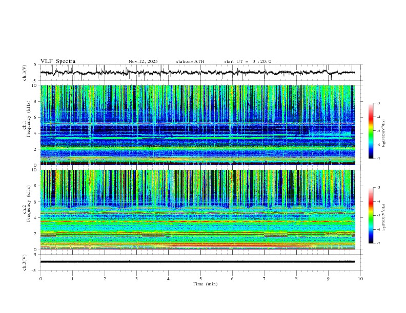Click the 'ch.2 Frequency (kHz)' axis label
This screenshot has width=406, height=313.
[27, 203]
